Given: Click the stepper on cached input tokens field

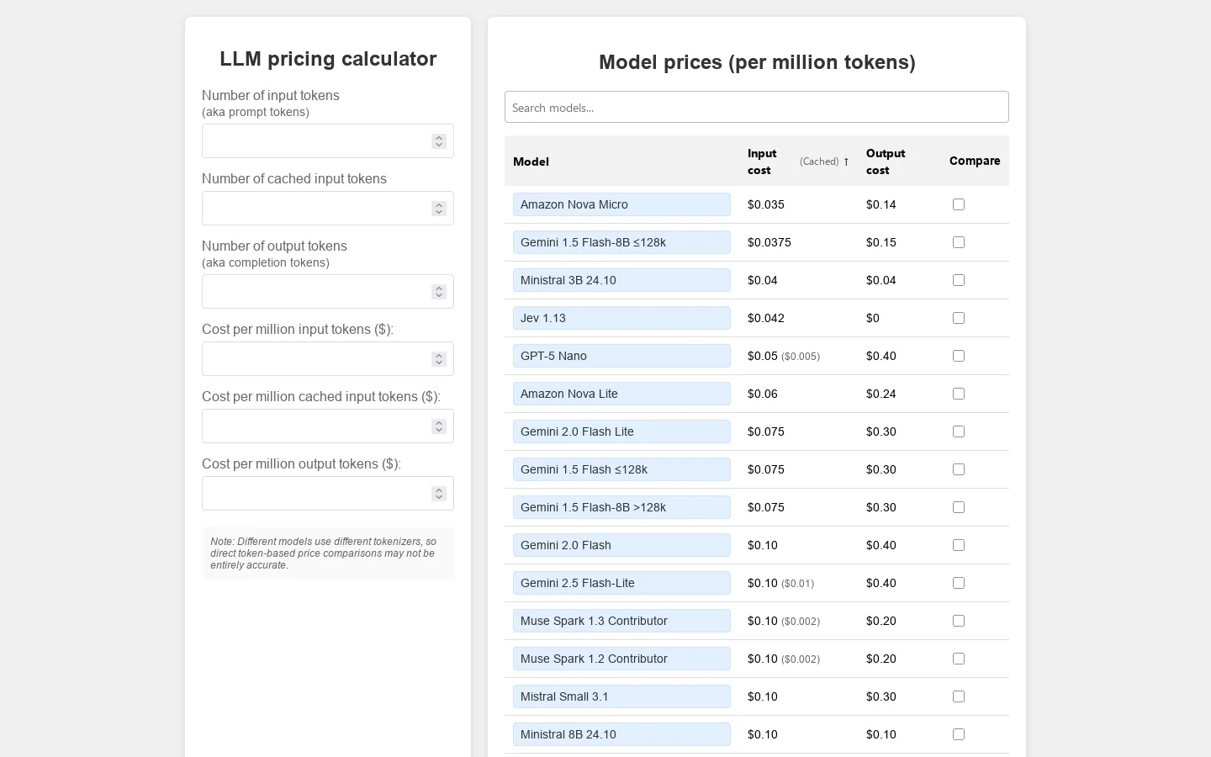Looking at the screenshot, I should point(439,208).
